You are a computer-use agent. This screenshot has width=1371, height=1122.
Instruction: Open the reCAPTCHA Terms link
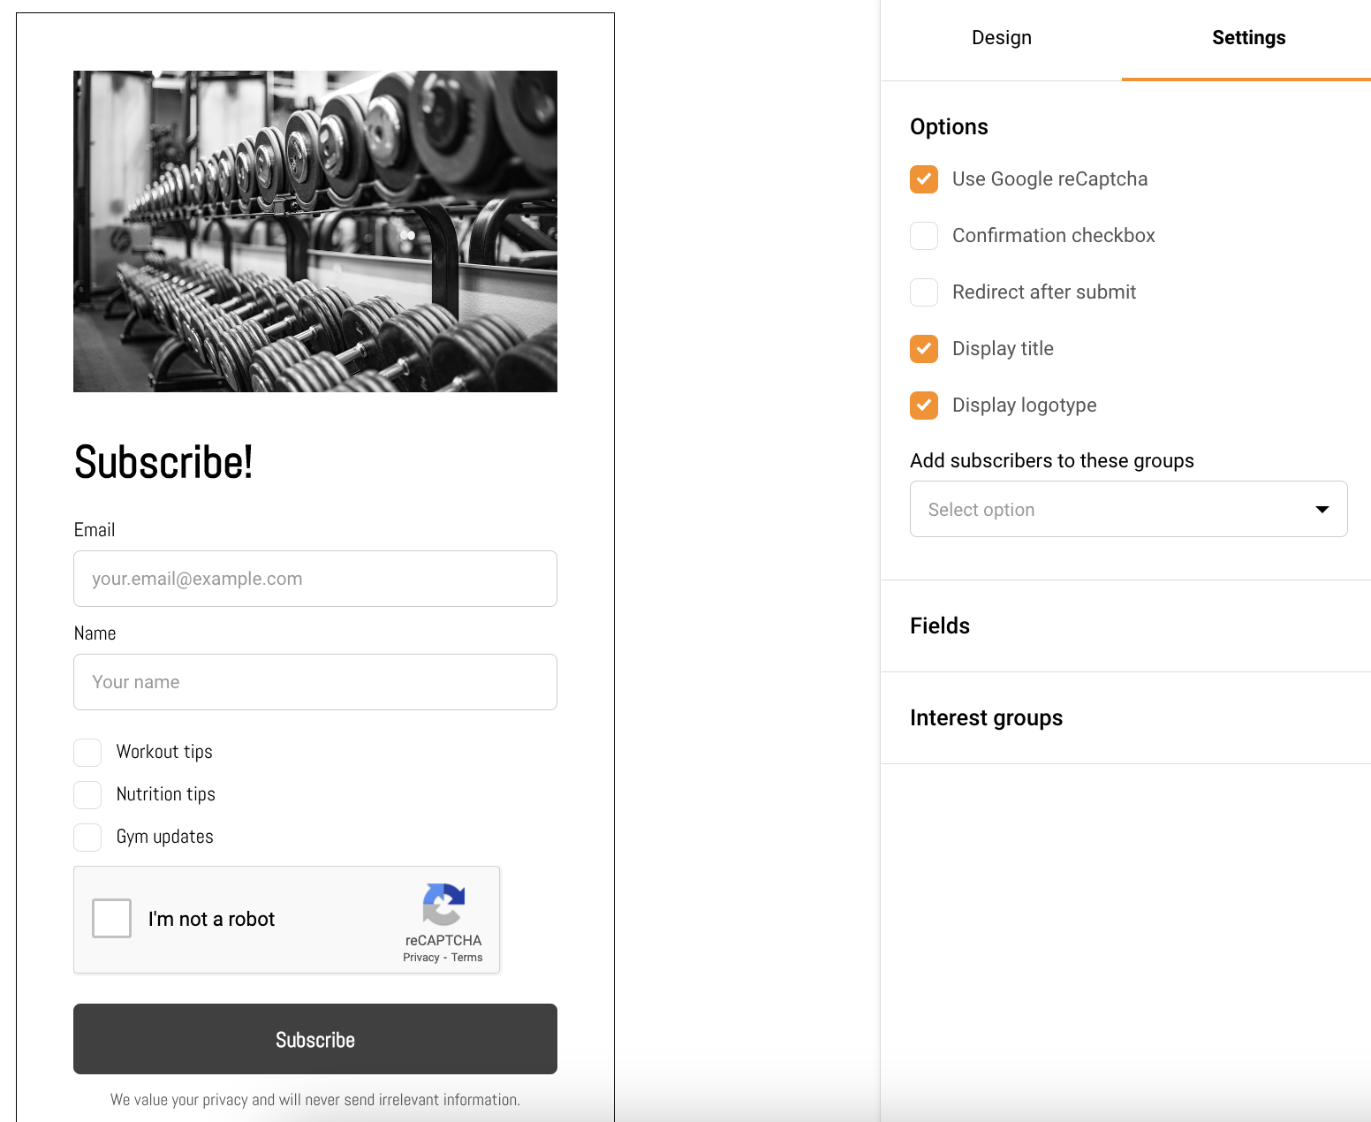[x=467, y=958]
